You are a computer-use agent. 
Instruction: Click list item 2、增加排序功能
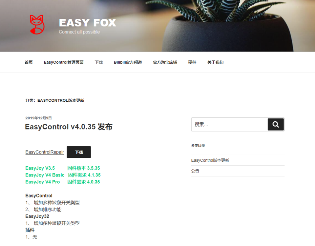pyautogui.click(x=43, y=210)
